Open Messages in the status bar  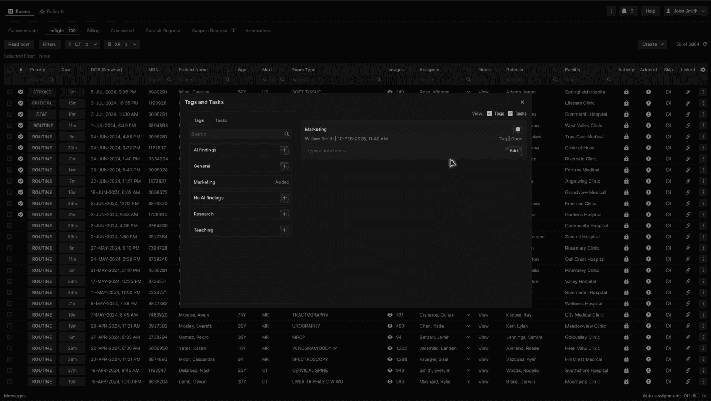coord(15,396)
